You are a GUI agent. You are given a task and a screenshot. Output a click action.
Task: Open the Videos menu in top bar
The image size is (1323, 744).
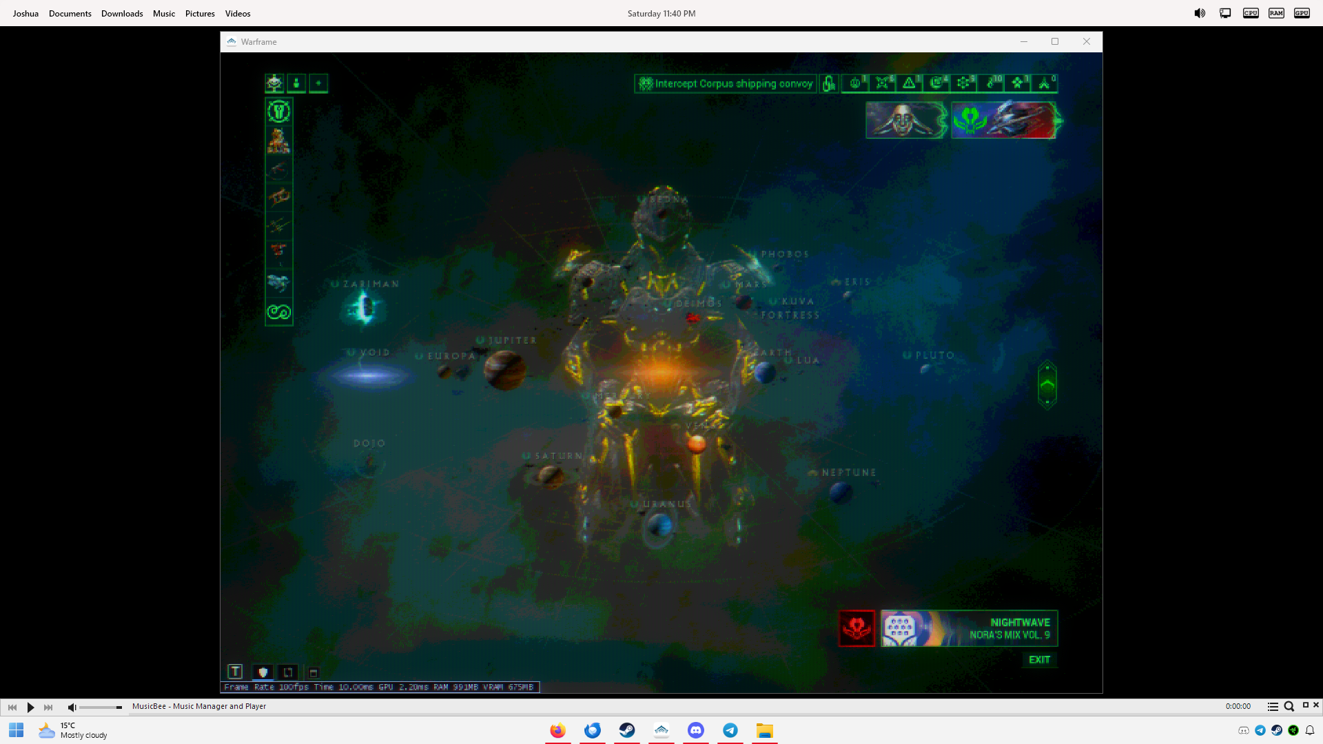coord(238,13)
